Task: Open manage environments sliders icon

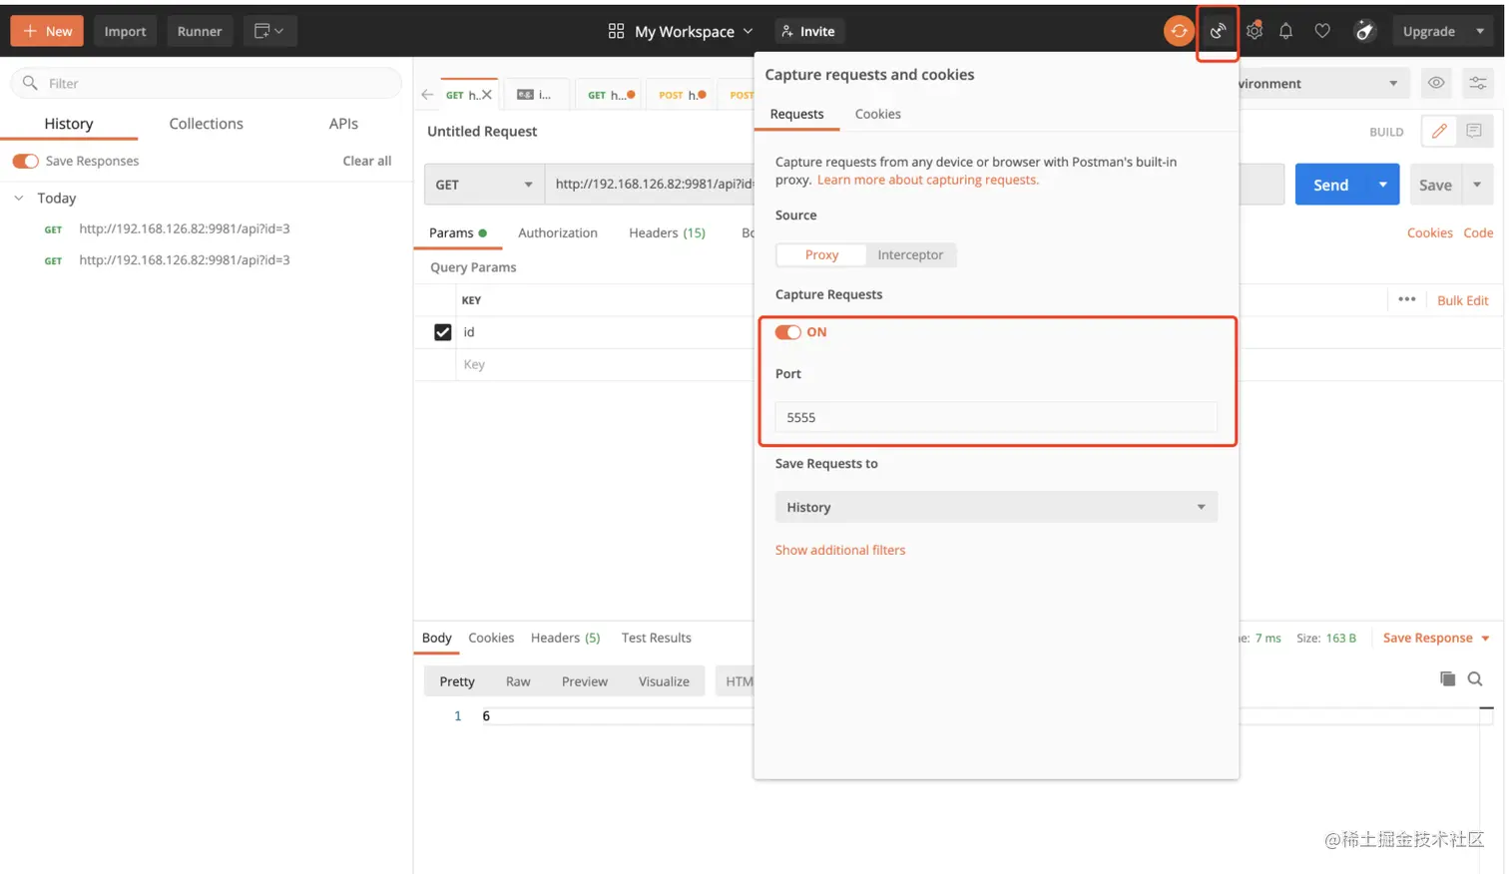Action: tap(1478, 83)
